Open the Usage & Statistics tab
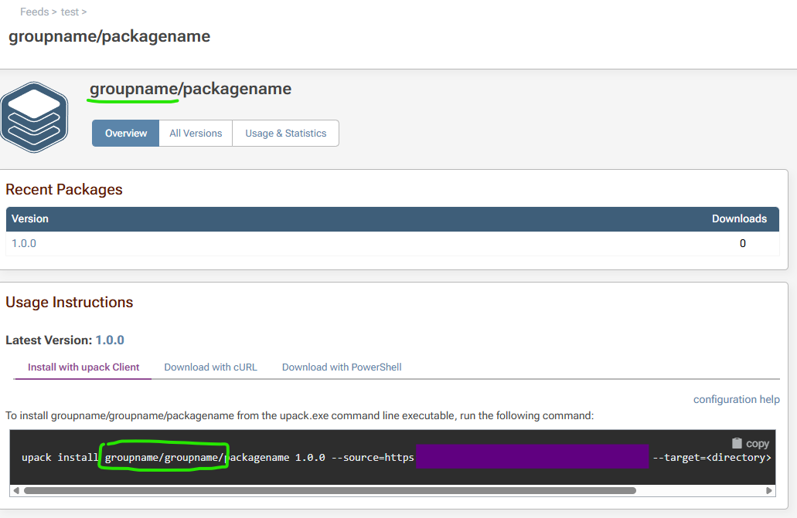The width and height of the screenshot is (797, 518). (285, 133)
